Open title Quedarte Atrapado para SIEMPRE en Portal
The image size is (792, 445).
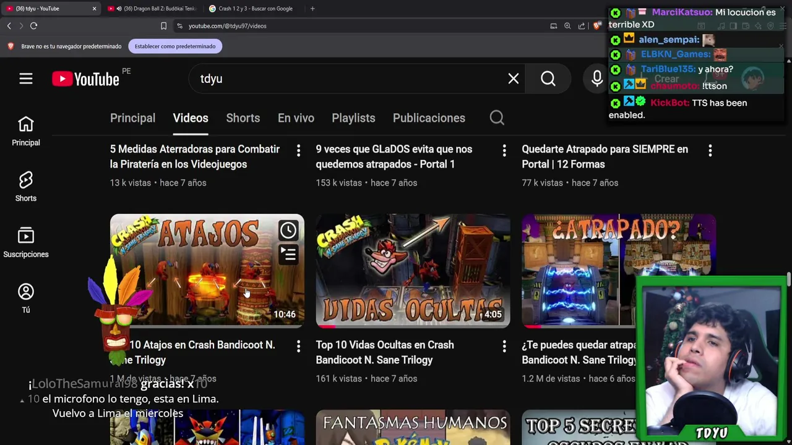[x=605, y=156]
